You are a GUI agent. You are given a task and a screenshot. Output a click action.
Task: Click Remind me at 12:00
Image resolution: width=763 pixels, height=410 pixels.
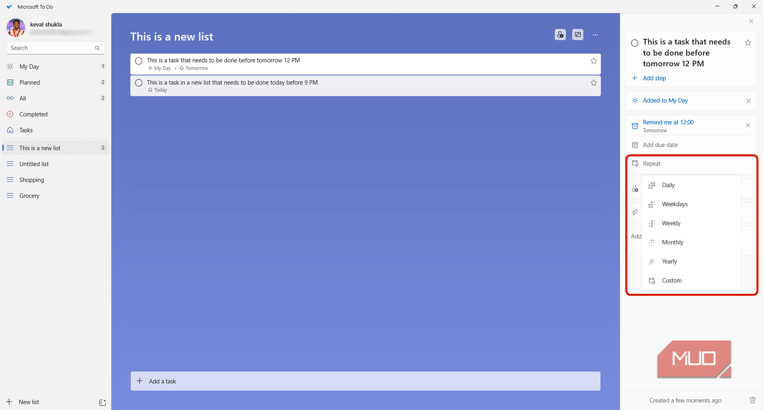click(668, 123)
